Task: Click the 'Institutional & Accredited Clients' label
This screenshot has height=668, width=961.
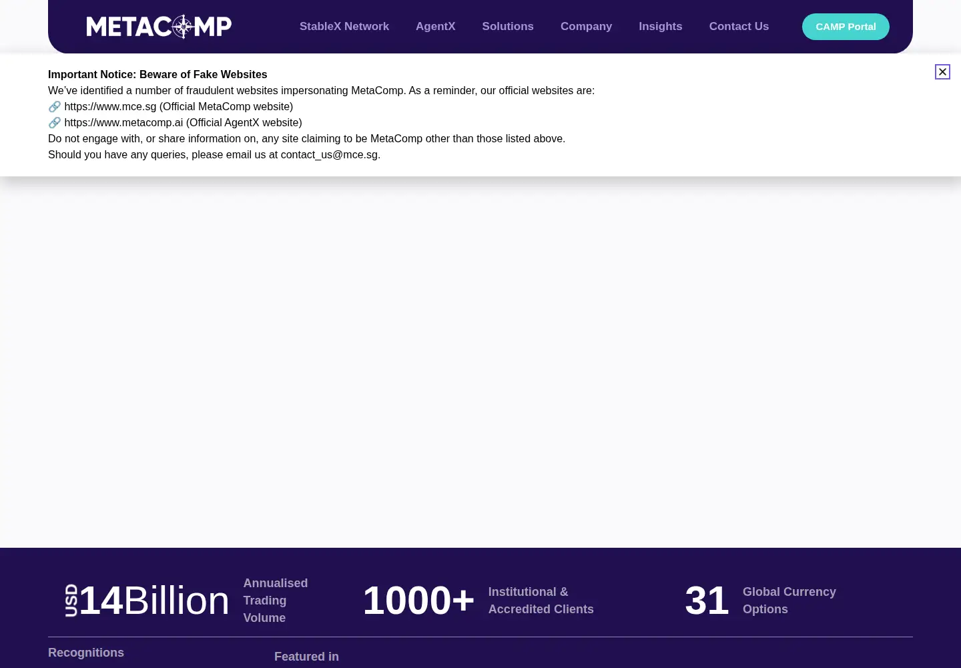Action: pos(541,601)
